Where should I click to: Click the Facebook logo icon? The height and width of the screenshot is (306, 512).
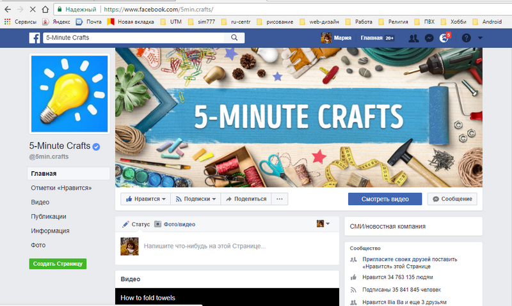tap(35, 38)
